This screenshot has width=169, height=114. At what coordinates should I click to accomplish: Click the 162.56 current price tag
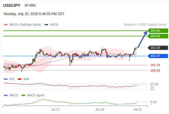click(x=158, y=48)
